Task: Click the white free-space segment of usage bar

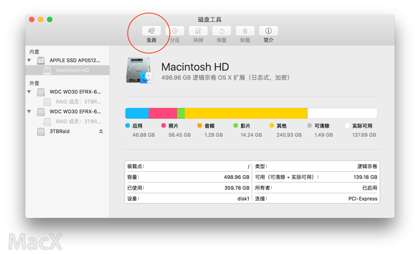Action: point(342,113)
